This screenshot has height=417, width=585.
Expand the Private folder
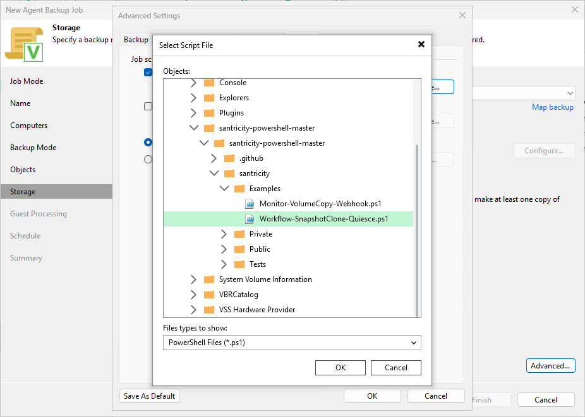224,234
